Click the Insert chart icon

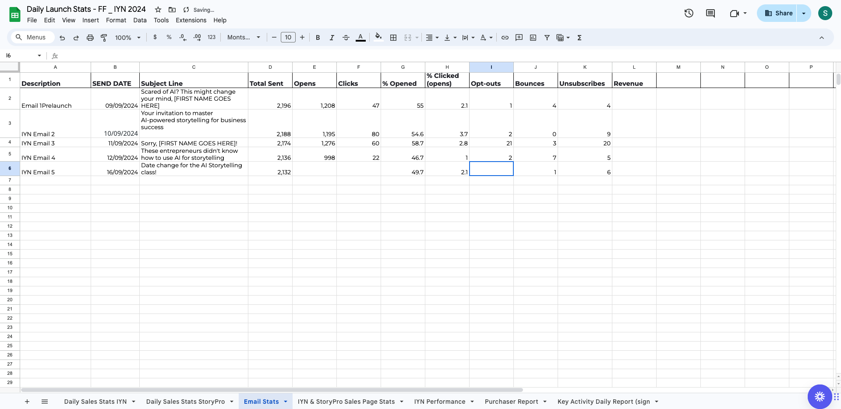click(533, 38)
